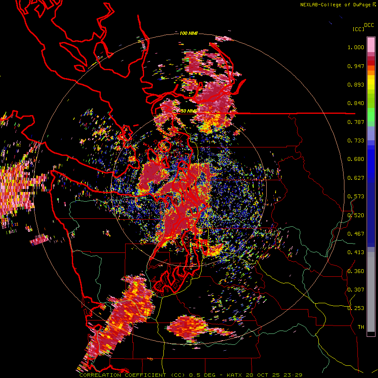Viewport: 378px width, 378px height.
Task: Click the 1.000 value on the color scale
Action: (x=356, y=47)
